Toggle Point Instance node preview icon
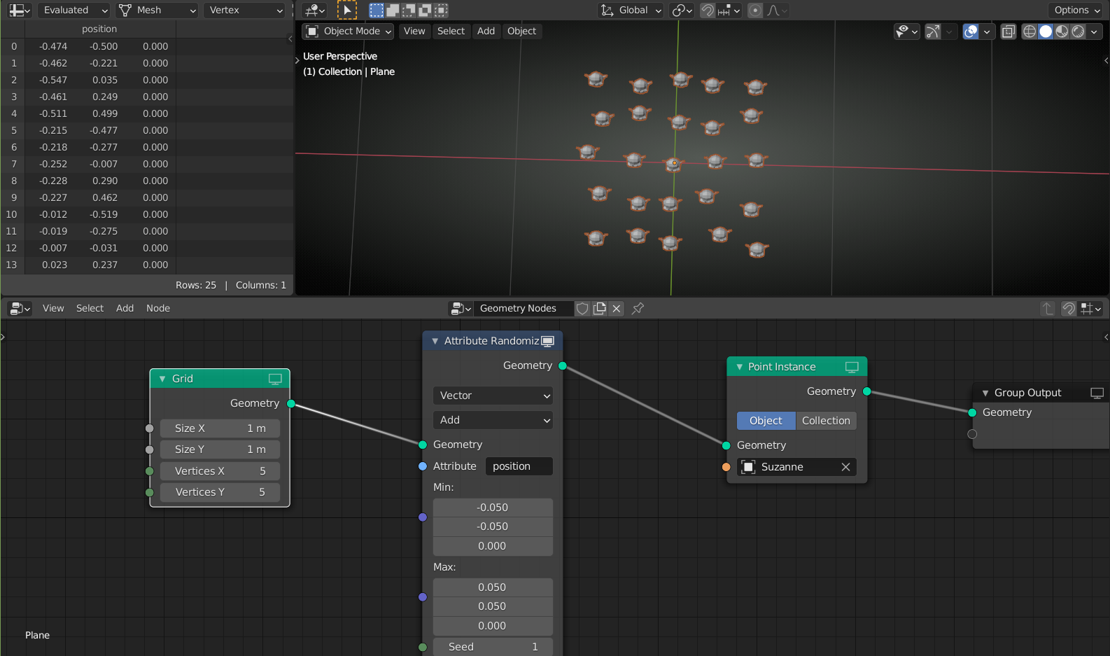The image size is (1110, 656). point(852,367)
